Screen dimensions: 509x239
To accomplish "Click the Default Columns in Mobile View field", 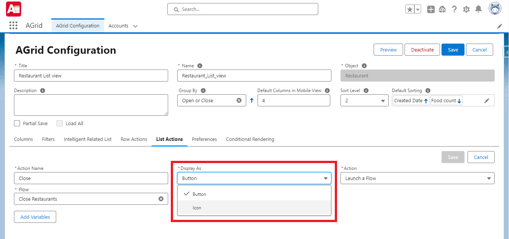I will [x=294, y=100].
